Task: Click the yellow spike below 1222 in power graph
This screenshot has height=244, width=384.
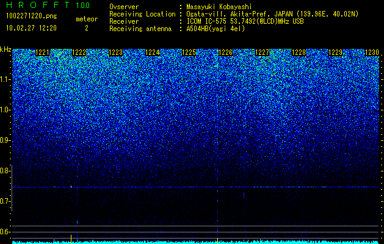Action: click(71, 239)
